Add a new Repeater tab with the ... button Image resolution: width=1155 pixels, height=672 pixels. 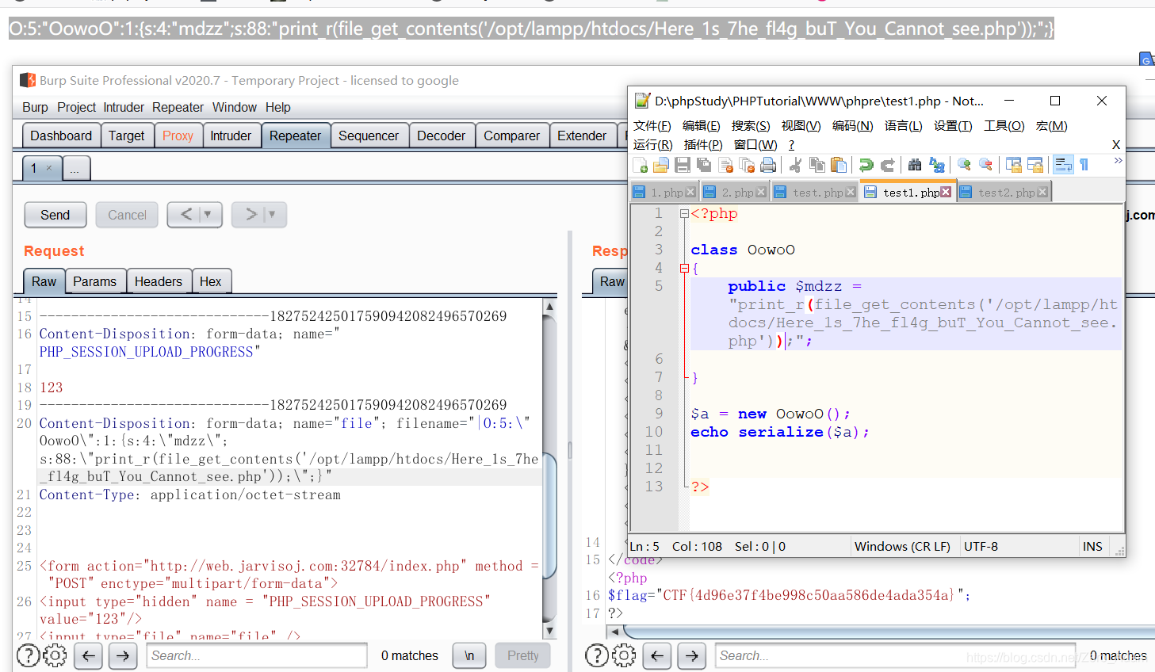(x=75, y=168)
